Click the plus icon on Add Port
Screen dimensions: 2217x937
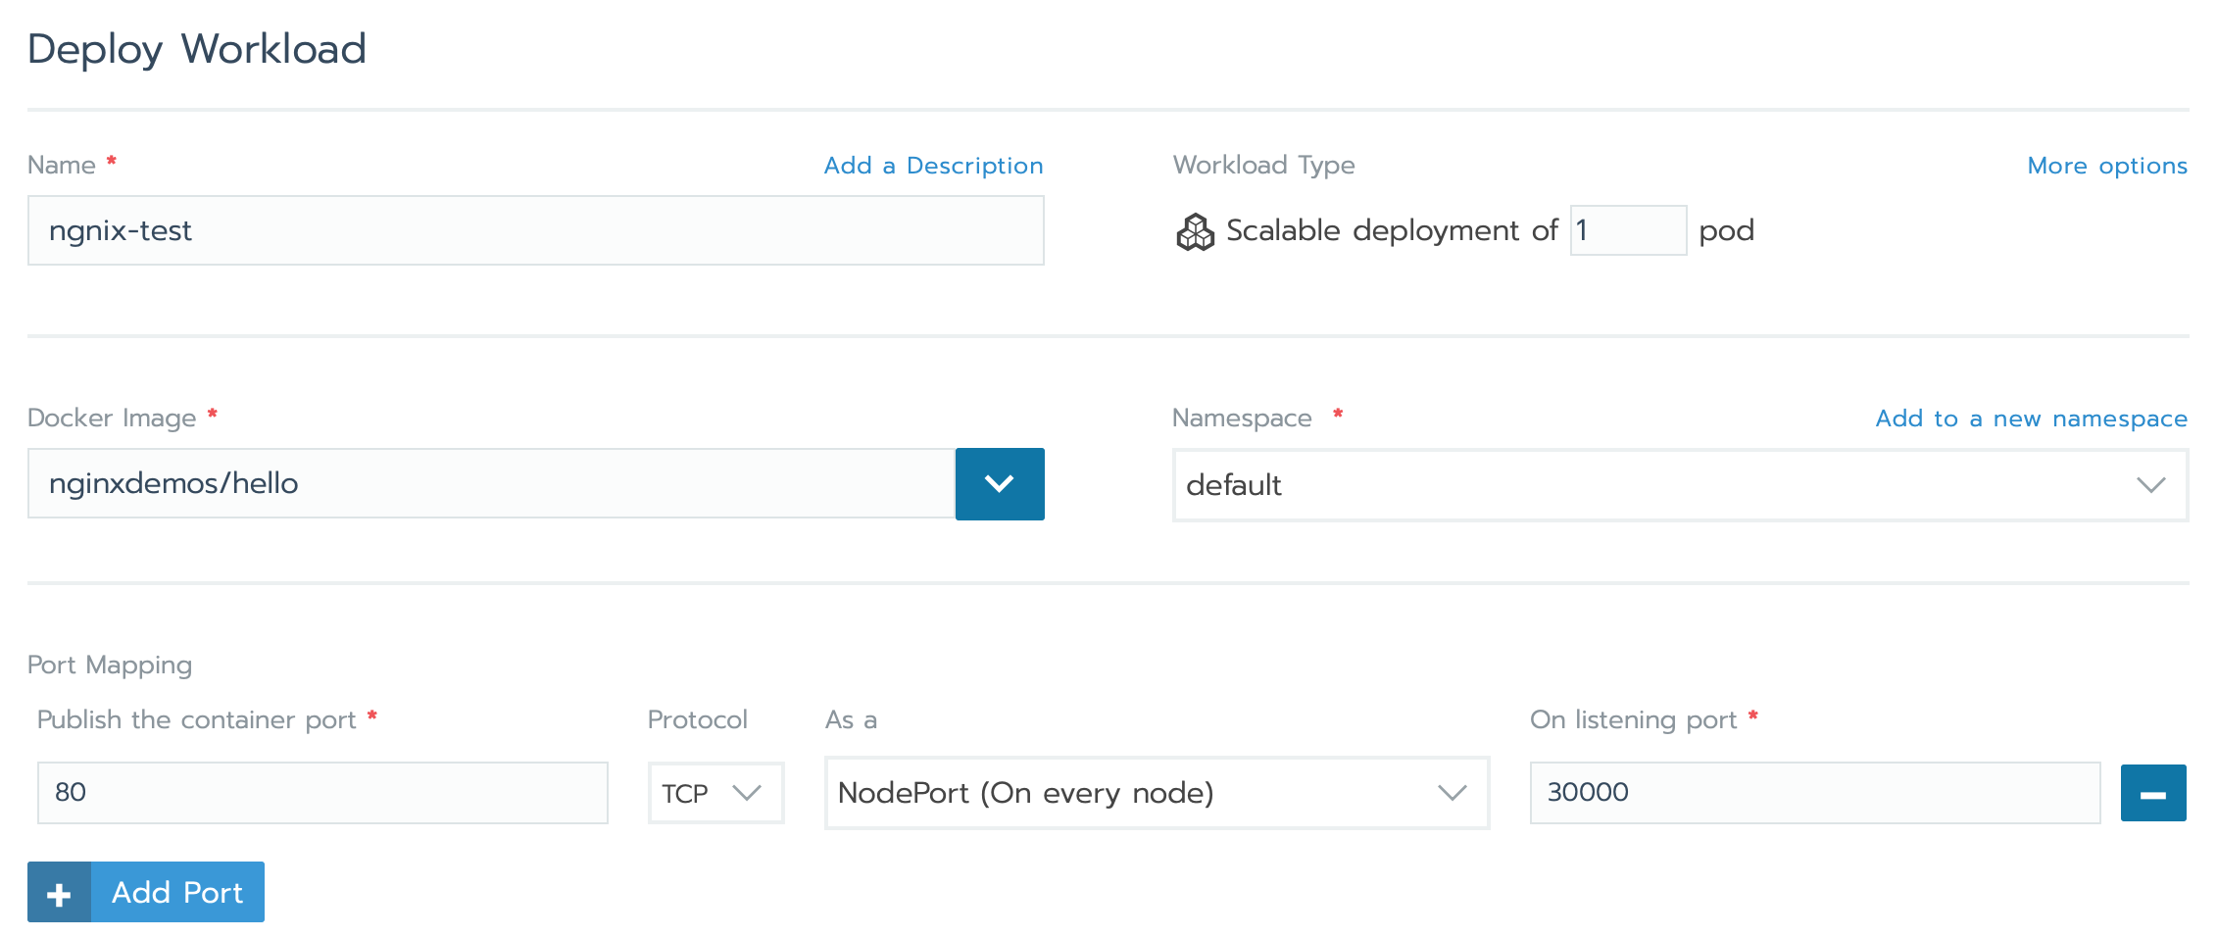[59, 893]
